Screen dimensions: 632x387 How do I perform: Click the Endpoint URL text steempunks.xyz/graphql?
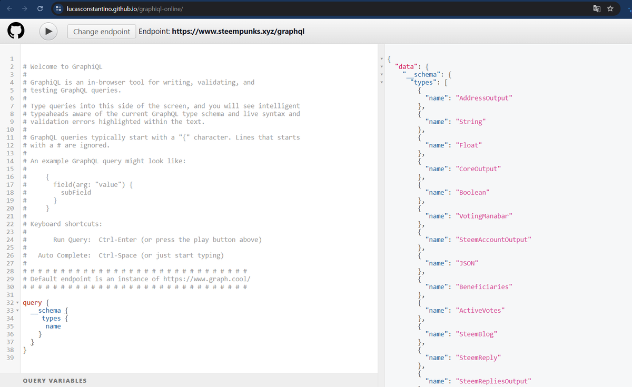tap(239, 32)
